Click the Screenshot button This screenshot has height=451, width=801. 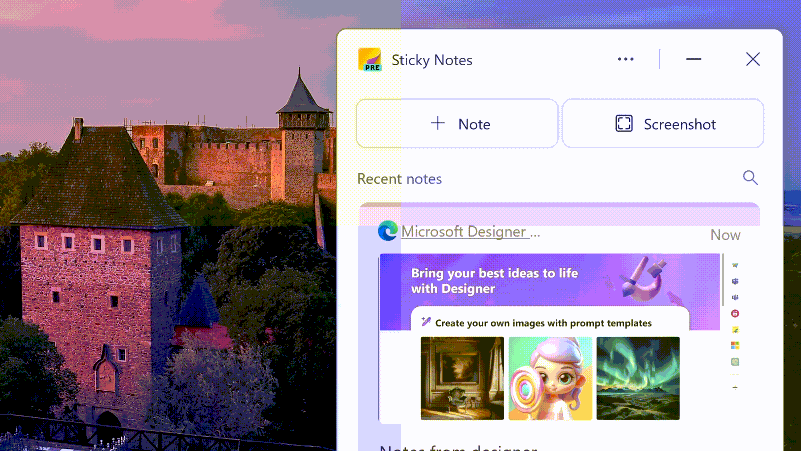coord(663,123)
